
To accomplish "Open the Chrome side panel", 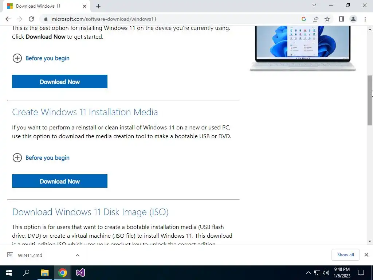I will click(x=342, y=19).
